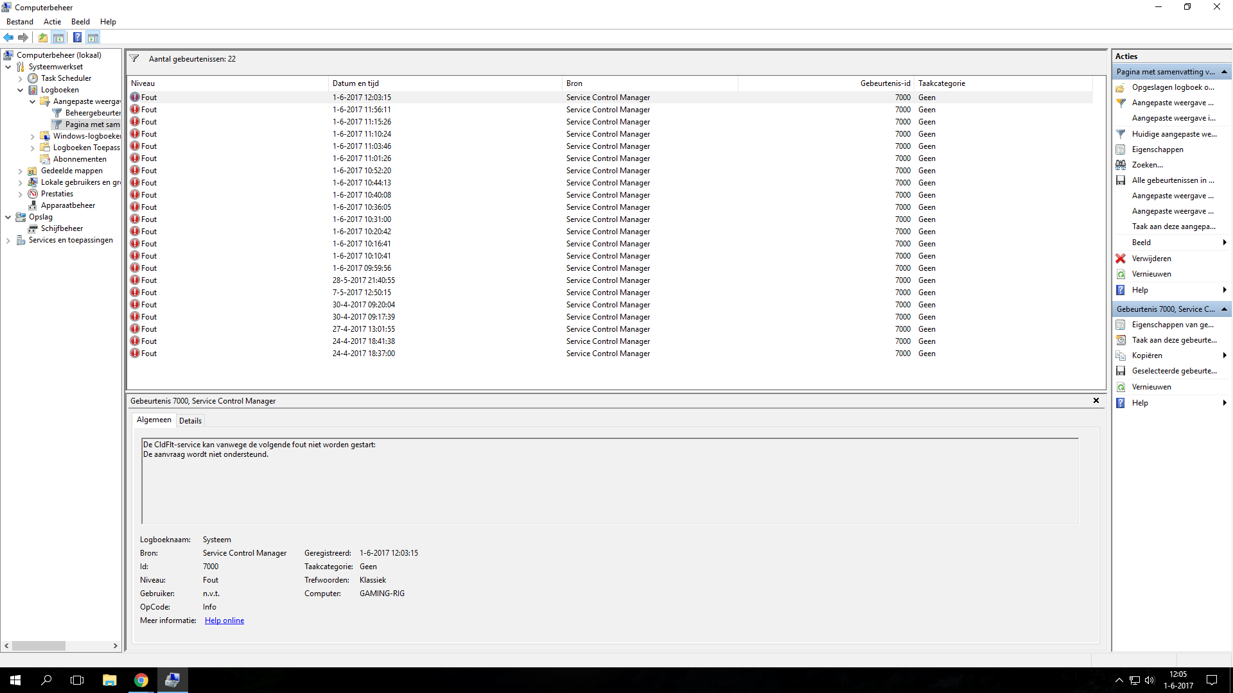Switch to the Details tab
The height and width of the screenshot is (693, 1233).
[x=190, y=421]
